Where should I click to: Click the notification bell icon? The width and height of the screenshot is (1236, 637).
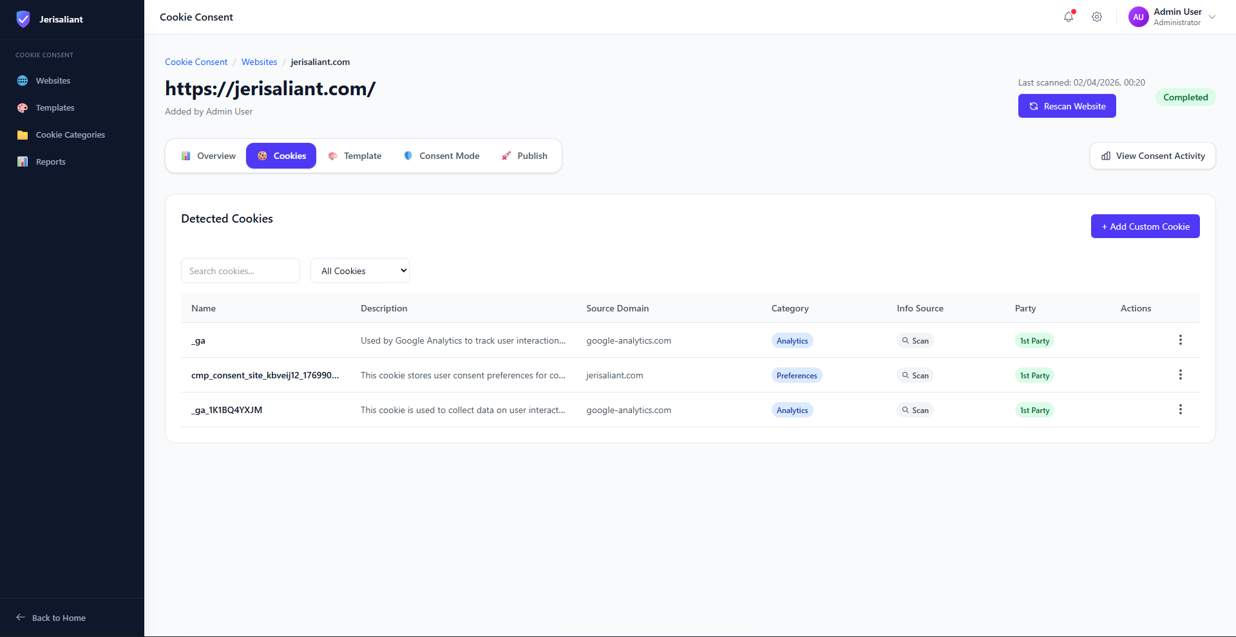tap(1069, 17)
